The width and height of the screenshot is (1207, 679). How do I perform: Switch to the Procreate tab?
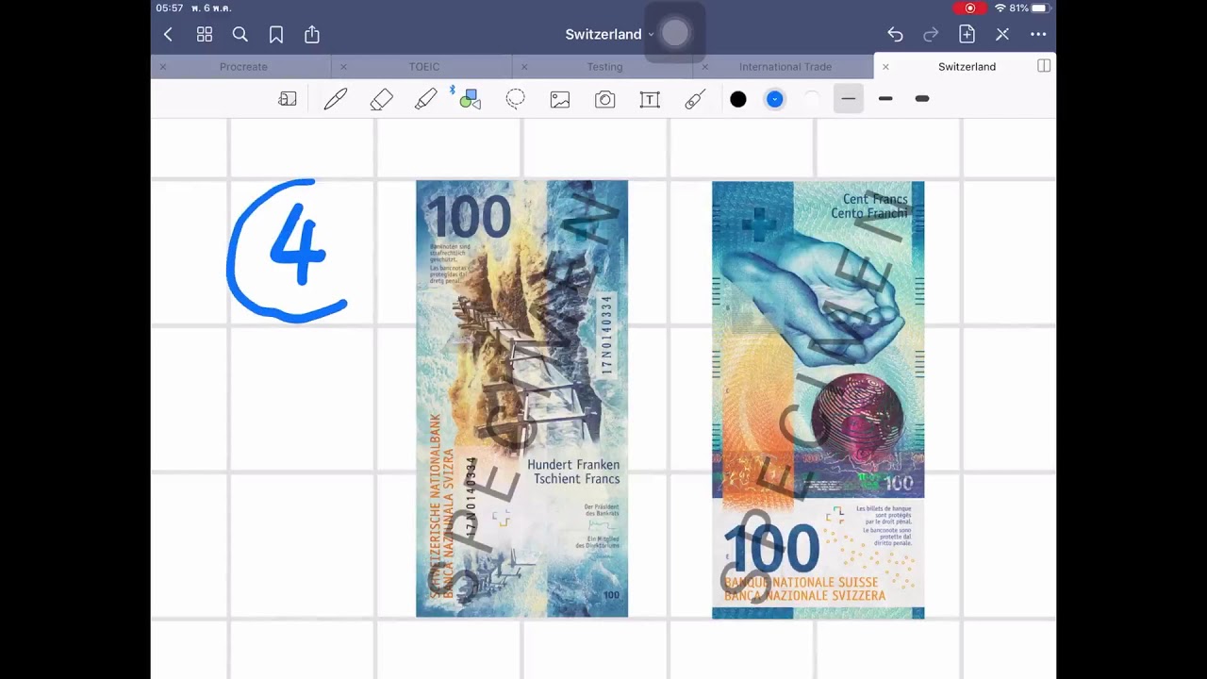click(243, 67)
